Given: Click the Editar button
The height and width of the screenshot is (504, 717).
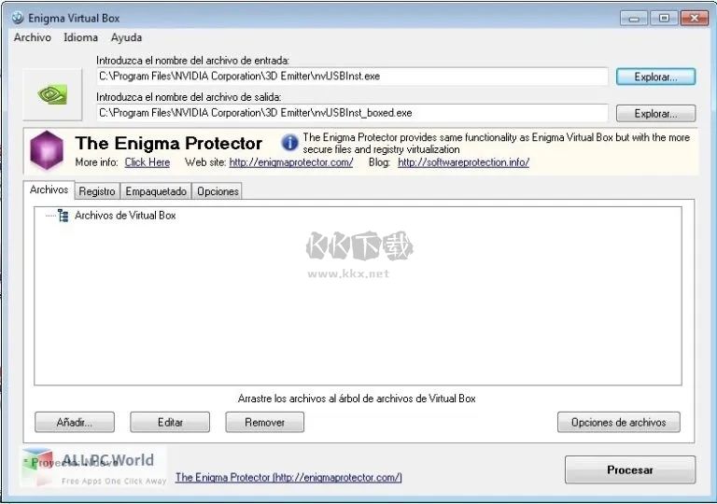Looking at the screenshot, I should [170, 422].
